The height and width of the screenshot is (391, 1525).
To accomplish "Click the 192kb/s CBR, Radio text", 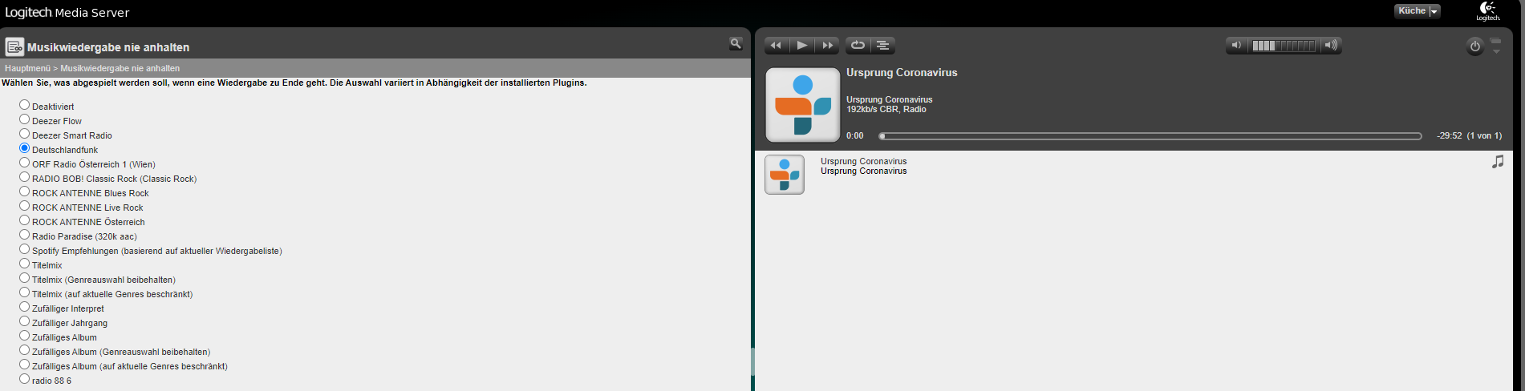I will point(886,110).
